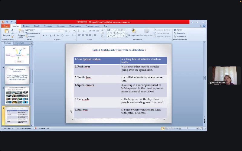Screen dimensions: 242x151
Task: Click the Format Painter brush icon
Action: point(12,37)
